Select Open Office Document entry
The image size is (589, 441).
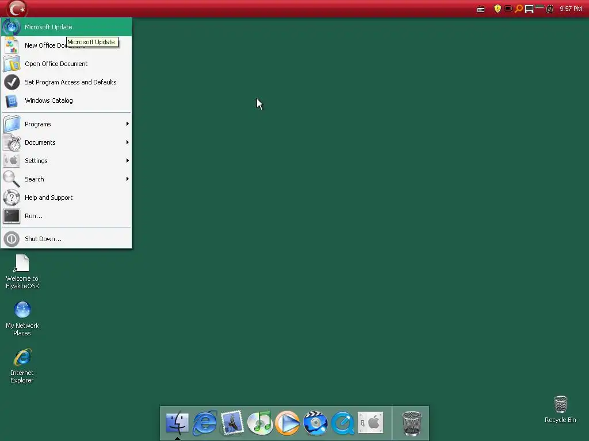67,64
